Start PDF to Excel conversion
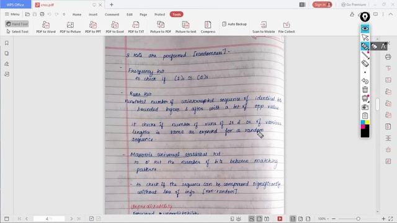This screenshot has height=223, width=397. [115, 27]
